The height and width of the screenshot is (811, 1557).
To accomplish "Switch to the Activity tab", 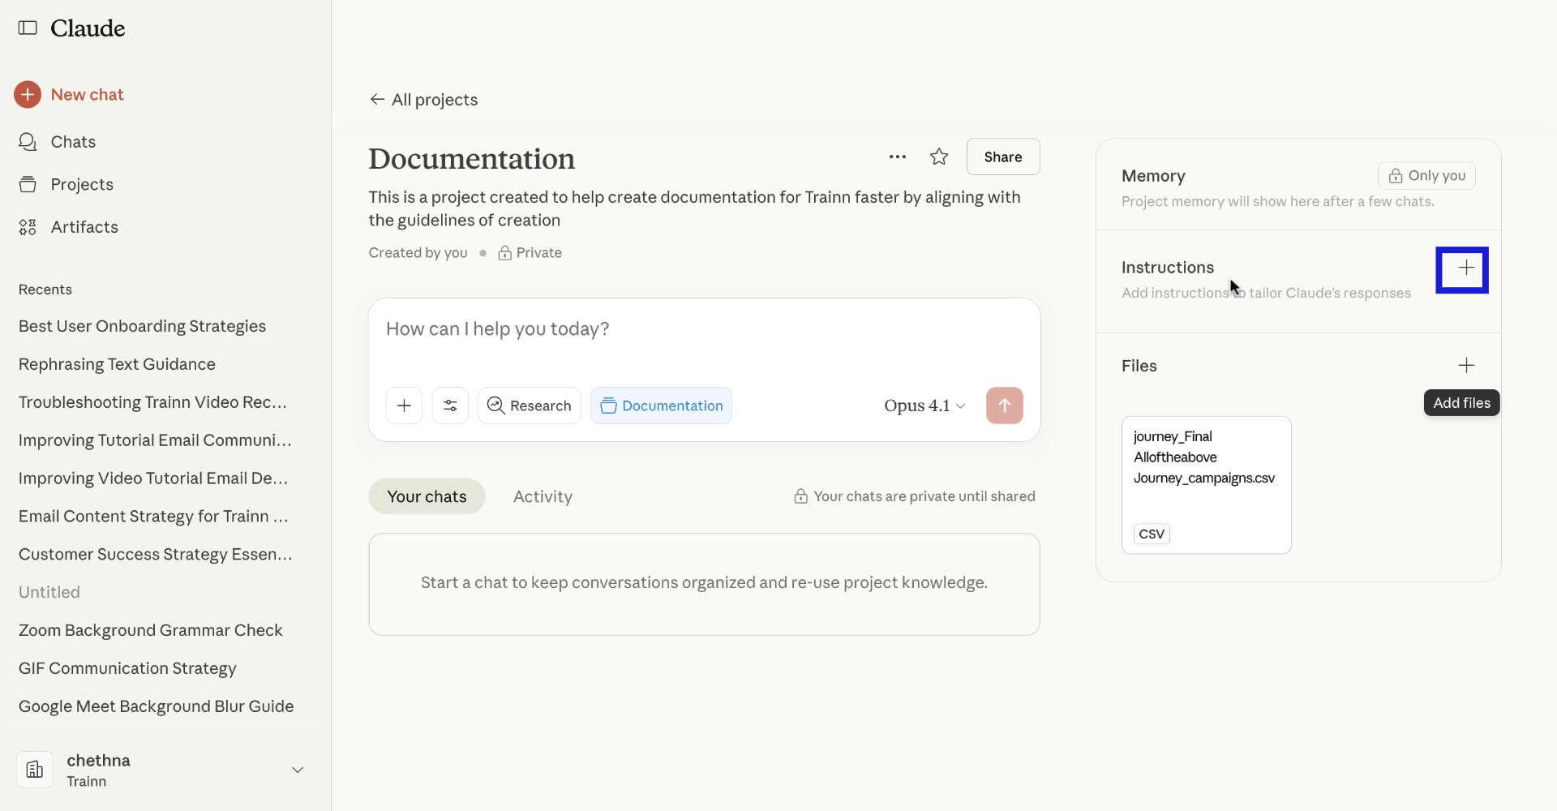I will click(543, 496).
